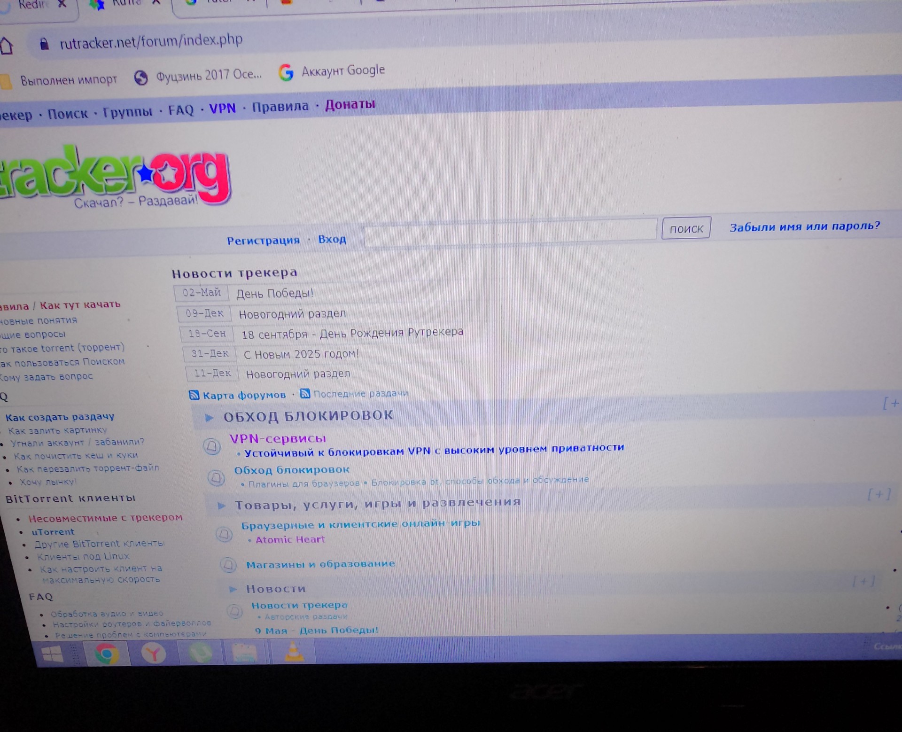The width and height of the screenshot is (902, 732).
Task: Click the browser home icon
Action: 7,46
